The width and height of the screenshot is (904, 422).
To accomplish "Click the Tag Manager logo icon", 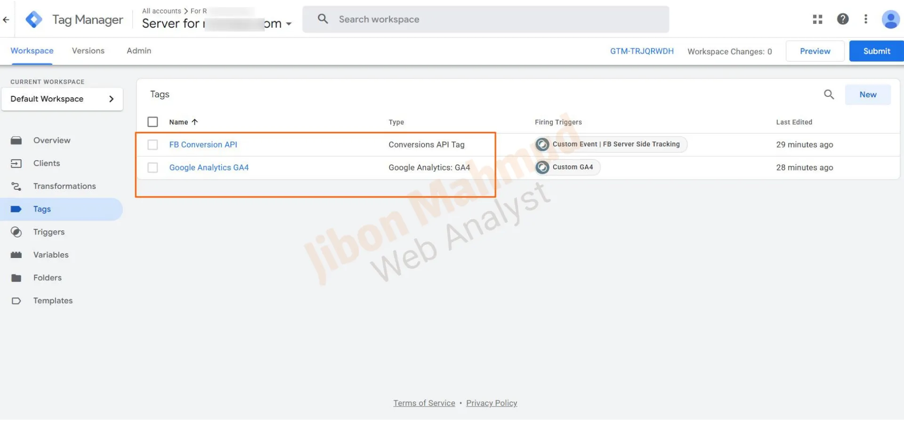I will point(34,20).
